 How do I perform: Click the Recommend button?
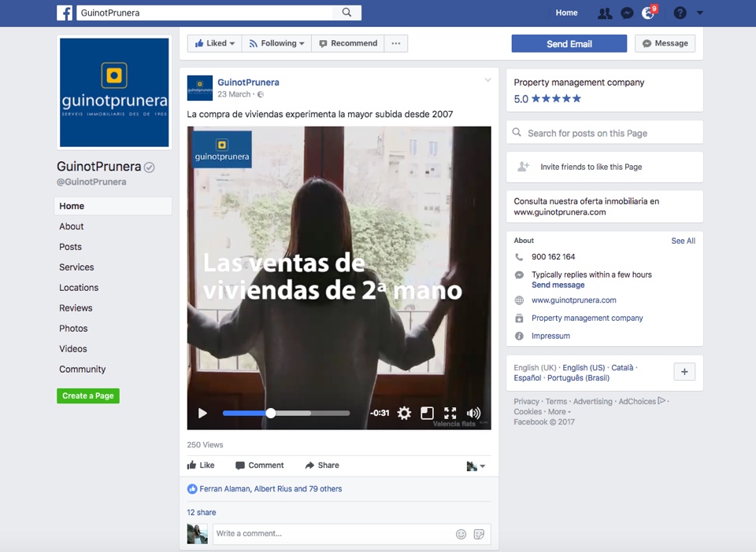coord(348,43)
